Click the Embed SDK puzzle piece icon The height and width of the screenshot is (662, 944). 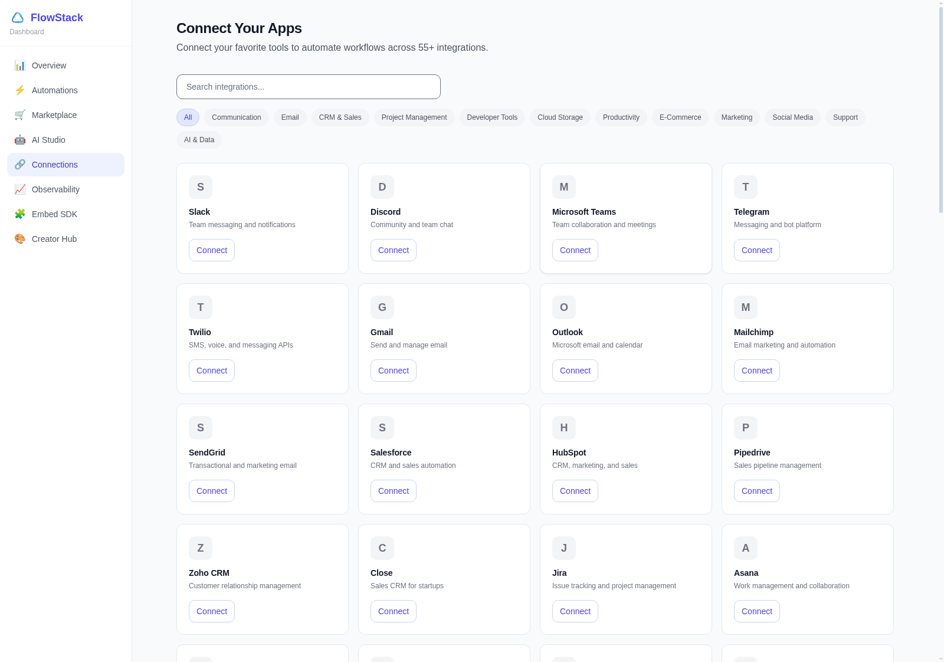(x=20, y=214)
